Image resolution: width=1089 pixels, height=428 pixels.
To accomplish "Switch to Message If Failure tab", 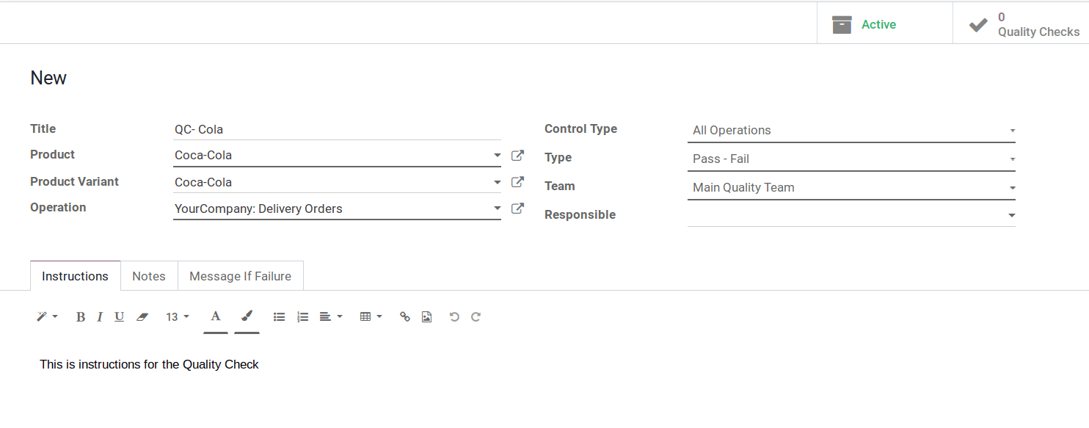I will (240, 276).
